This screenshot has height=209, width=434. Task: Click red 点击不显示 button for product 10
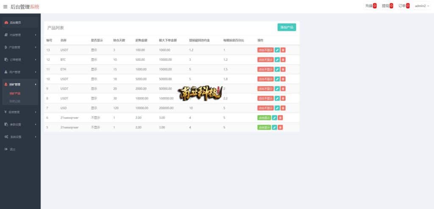click(265, 79)
